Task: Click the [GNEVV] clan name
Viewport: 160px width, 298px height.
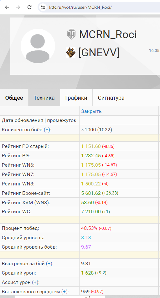Action: pyautogui.click(x=99, y=52)
